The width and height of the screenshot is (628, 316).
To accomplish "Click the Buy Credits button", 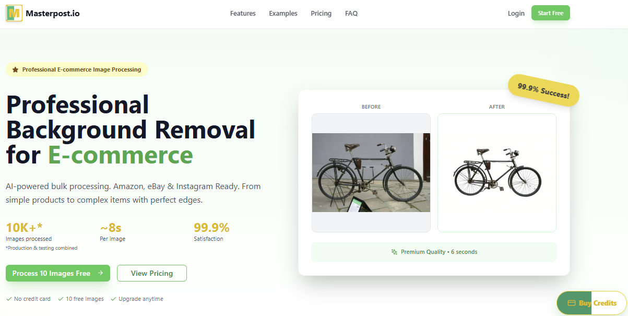I will coord(590,303).
